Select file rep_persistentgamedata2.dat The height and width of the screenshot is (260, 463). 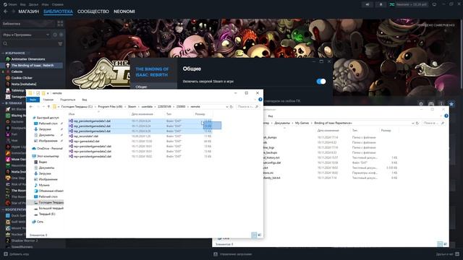coord(92,126)
